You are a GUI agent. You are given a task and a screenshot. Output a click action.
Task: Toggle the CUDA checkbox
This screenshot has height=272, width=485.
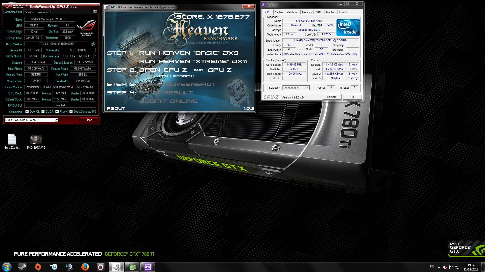pos(43,112)
